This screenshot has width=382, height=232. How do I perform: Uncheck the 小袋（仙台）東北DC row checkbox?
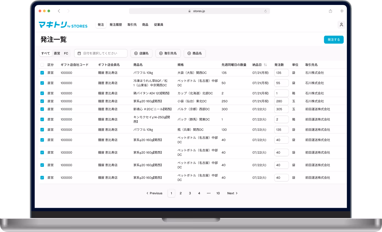pos(42,101)
